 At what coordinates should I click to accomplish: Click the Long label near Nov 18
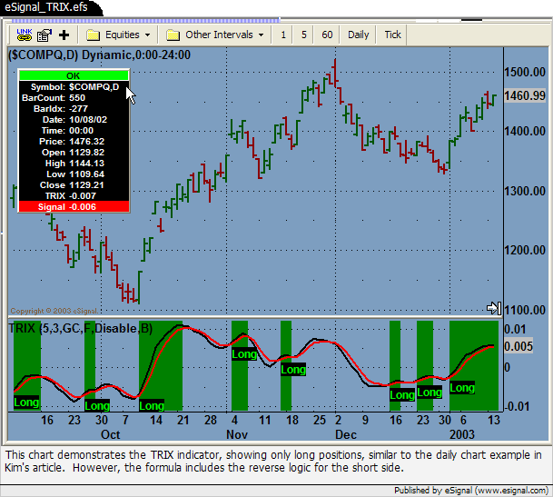pyautogui.click(x=293, y=370)
